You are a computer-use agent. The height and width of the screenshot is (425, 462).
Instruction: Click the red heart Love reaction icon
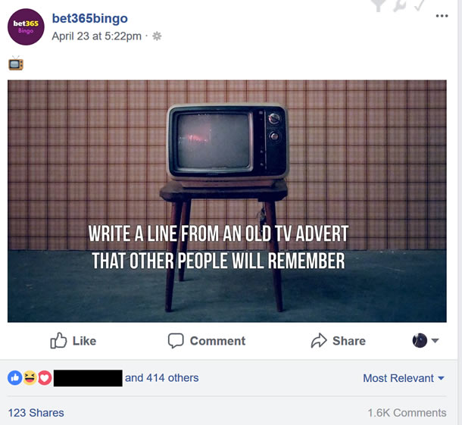45,378
